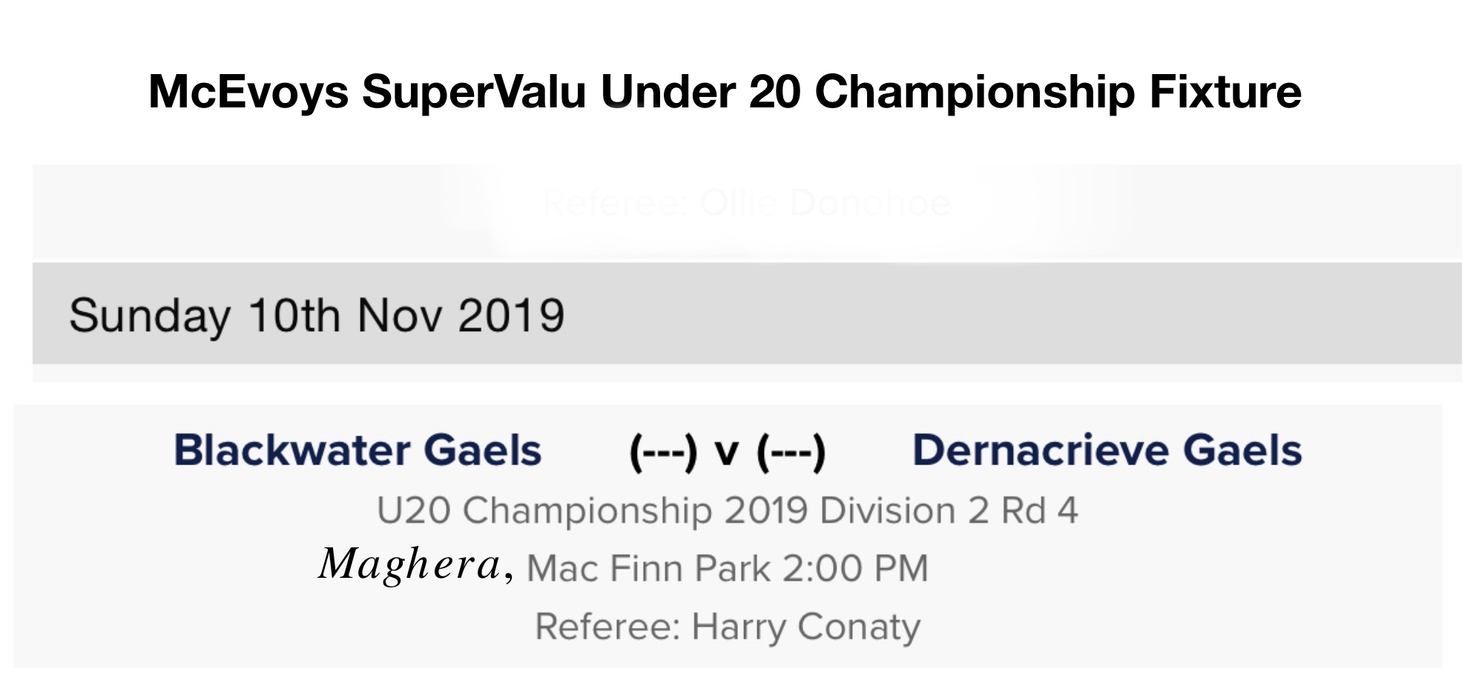Click the name Harry Conaty
Image resolution: width=1473 pixels, height=683 pixels.
806,627
